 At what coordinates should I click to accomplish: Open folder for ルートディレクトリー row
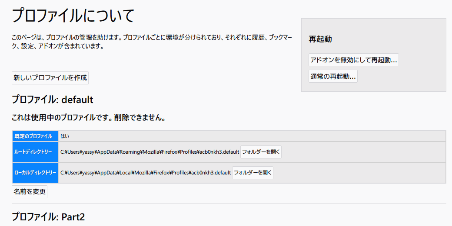click(261, 152)
